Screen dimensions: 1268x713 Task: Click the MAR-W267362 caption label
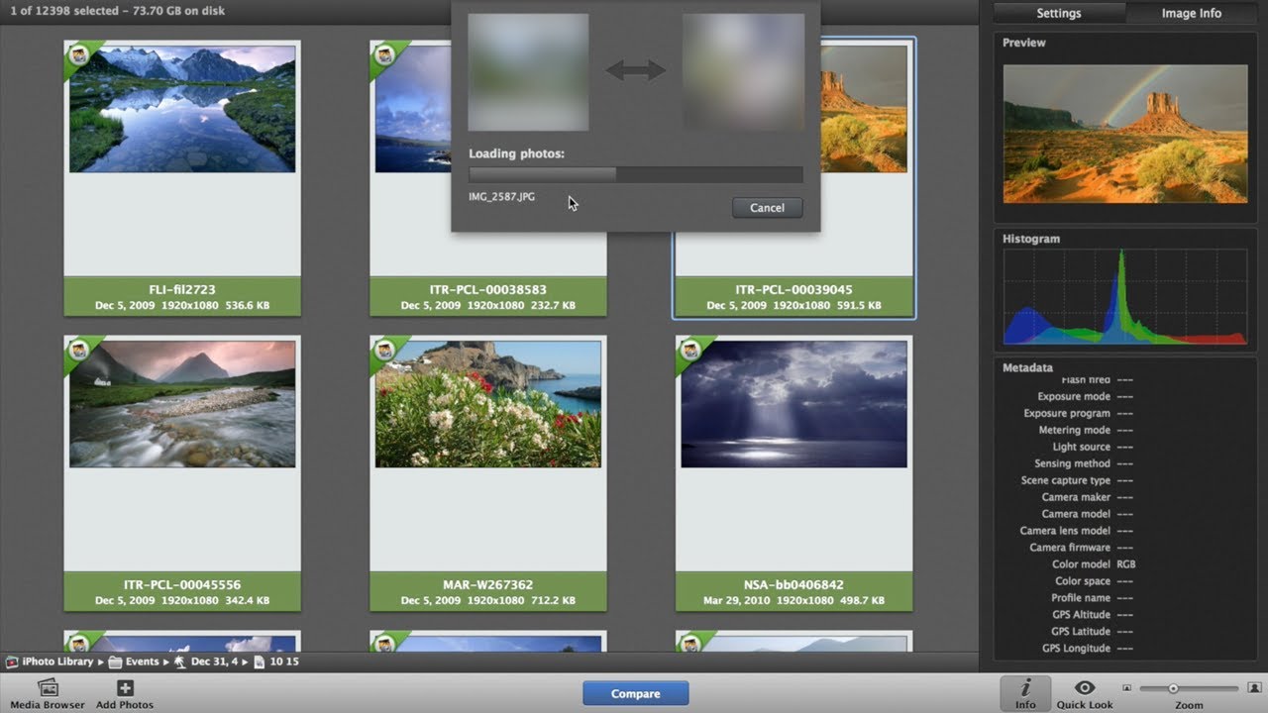488,585
